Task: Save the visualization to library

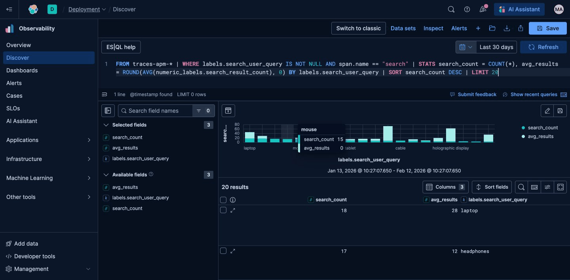Action: click(x=560, y=111)
